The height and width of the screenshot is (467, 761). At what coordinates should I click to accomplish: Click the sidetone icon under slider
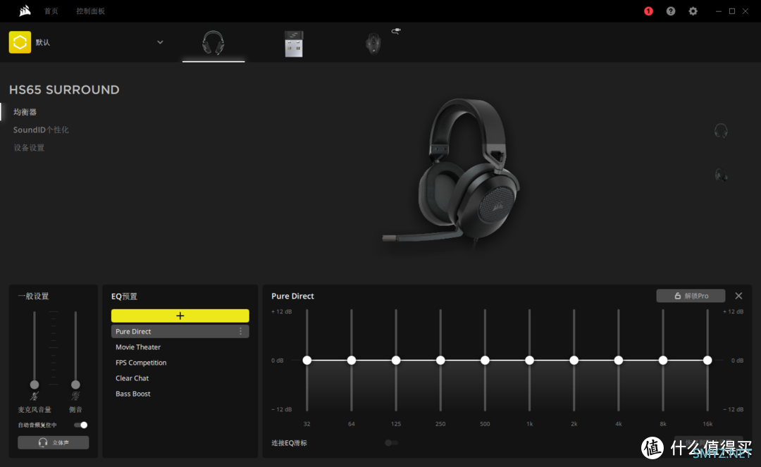click(75, 396)
